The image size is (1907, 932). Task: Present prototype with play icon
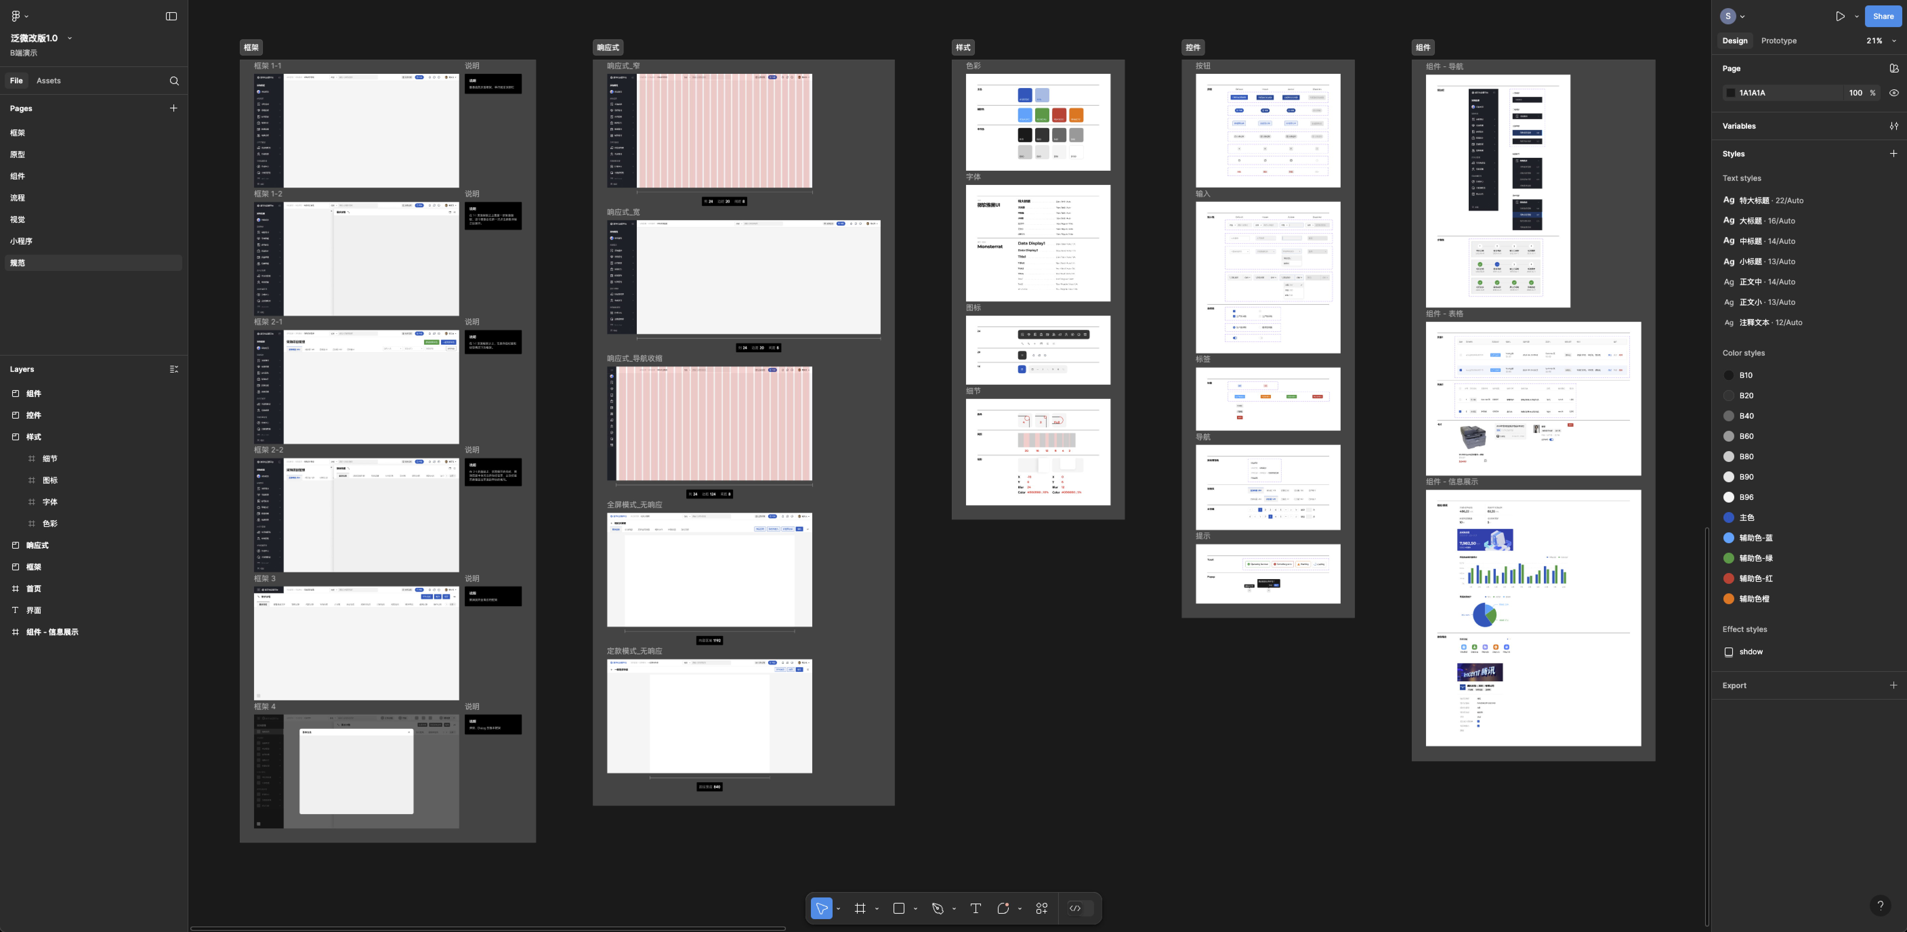pos(1840,16)
